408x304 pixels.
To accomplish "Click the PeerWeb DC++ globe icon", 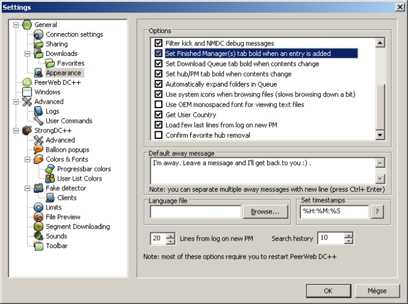I will tap(27, 82).
